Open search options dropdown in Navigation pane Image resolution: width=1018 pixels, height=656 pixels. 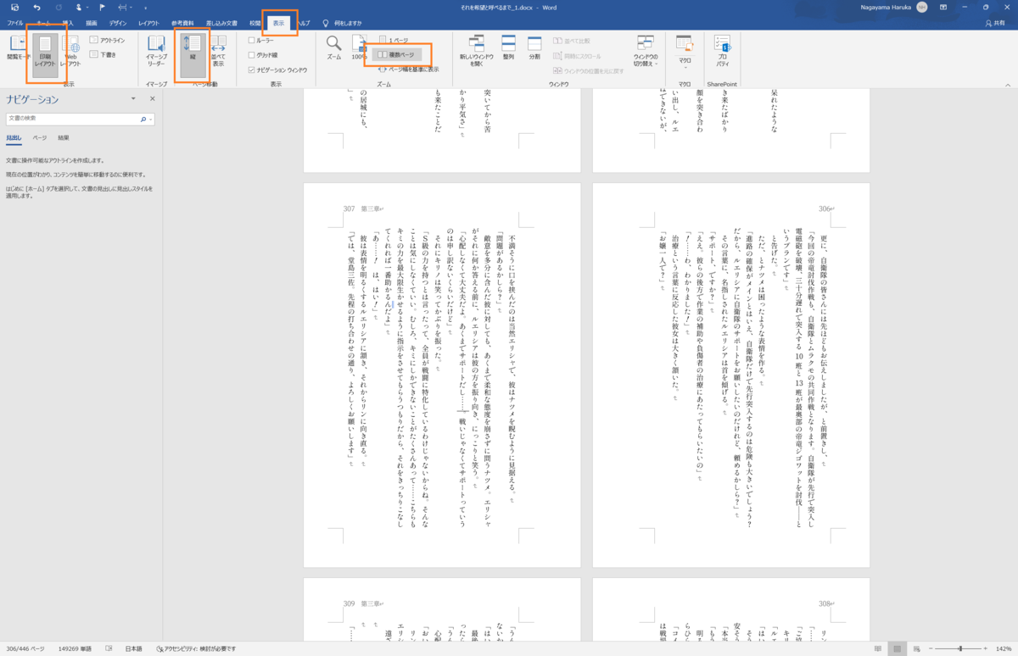pos(151,120)
